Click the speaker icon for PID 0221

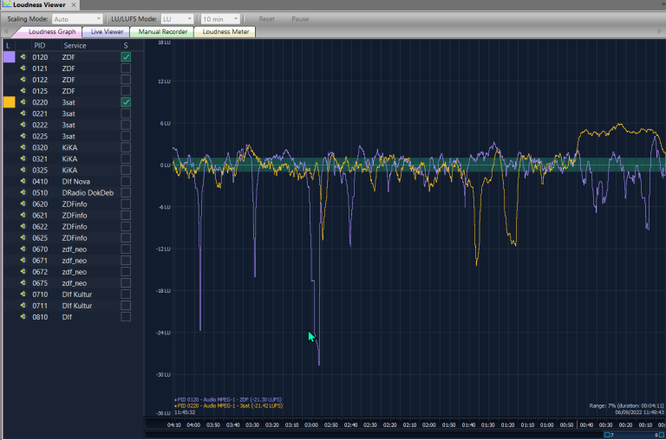[23, 113]
